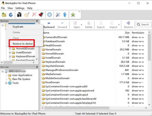Go Backward in file navigation
Image resolution: width=152 pixels, height=116 pixels.
click(49, 25)
